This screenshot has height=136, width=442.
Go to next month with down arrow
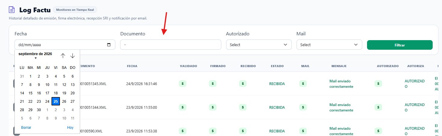(x=73, y=56)
